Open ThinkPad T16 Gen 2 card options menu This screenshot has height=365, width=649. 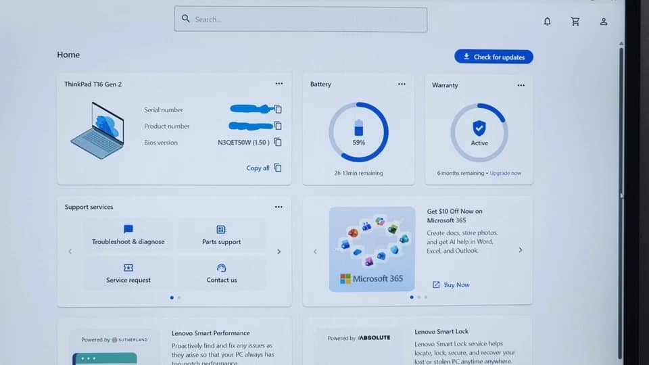[x=279, y=84]
